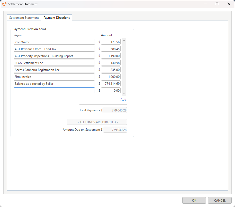Click the Access Canberra Registration Fee payee
The height and width of the screenshot is (207, 235).
tap(54, 70)
